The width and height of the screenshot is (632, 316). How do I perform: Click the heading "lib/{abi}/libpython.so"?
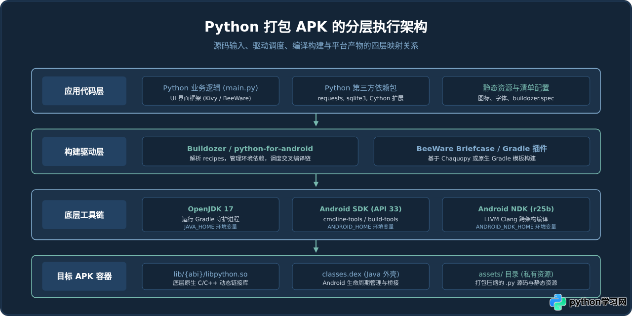(x=210, y=274)
